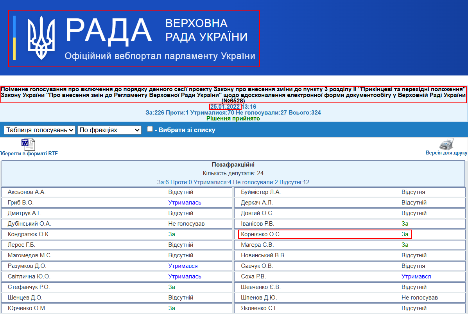Select deputy 'Іванісов Р.В.'
Image resolution: width=468 pixels, height=314 pixels.
(257, 224)
